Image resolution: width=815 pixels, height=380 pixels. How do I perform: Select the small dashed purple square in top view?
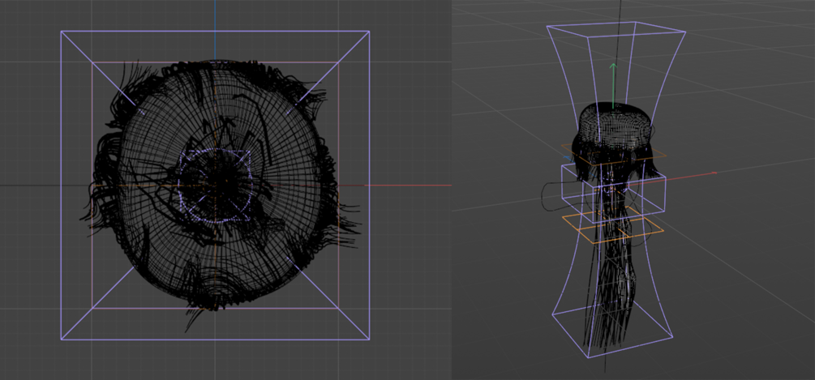coord(215,186)
